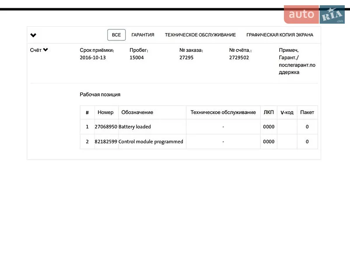Click the Рабочая позиция heading
This screenshot has height=263, width=350.
pos(100,94)
